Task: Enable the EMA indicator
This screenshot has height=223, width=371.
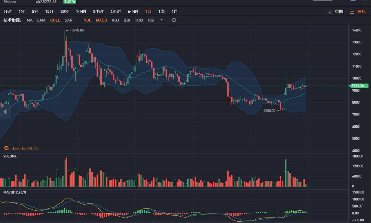Action: 41,20
